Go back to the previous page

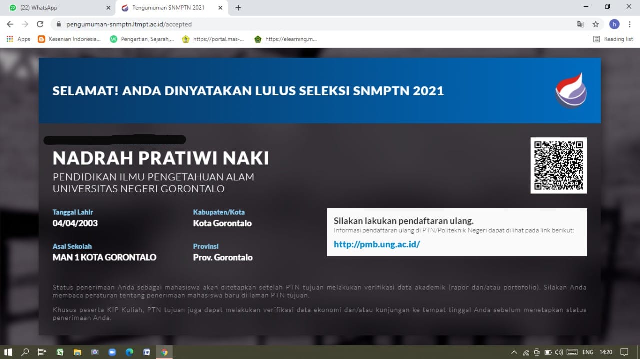click(10, 24)
